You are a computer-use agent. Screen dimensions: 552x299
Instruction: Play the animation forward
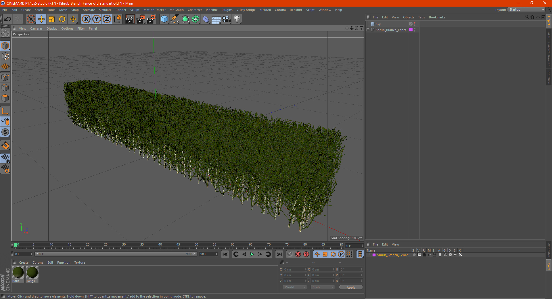click(252, 254)
